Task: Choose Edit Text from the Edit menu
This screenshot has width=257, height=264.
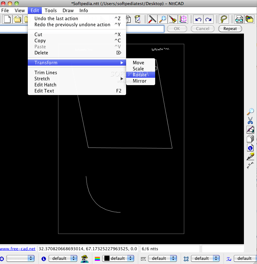Action: (77, 91)
